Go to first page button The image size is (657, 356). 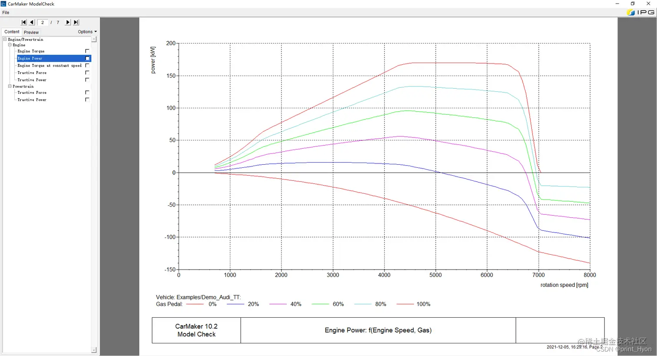(24, 22)
